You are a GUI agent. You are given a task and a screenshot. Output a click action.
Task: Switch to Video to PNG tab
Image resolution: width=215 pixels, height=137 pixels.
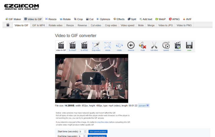tap(184, 25)
